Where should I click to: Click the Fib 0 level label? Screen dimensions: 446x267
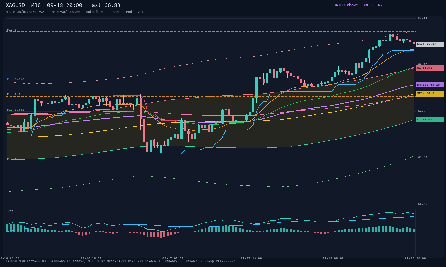click(x=12, y=159)
